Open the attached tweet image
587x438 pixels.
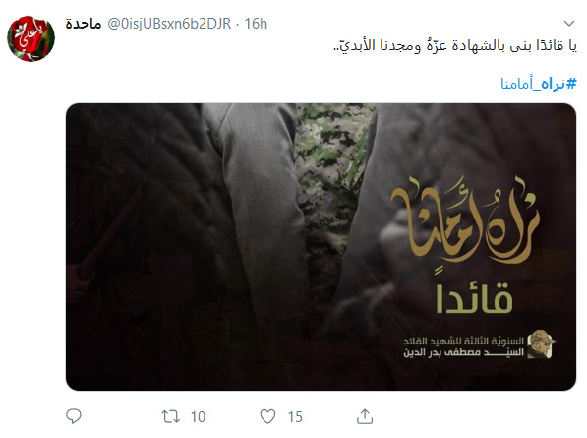tap(321, 247)
